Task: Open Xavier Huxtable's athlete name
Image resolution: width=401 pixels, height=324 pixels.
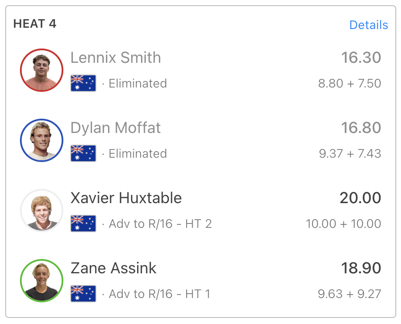Action: point(126,198)
